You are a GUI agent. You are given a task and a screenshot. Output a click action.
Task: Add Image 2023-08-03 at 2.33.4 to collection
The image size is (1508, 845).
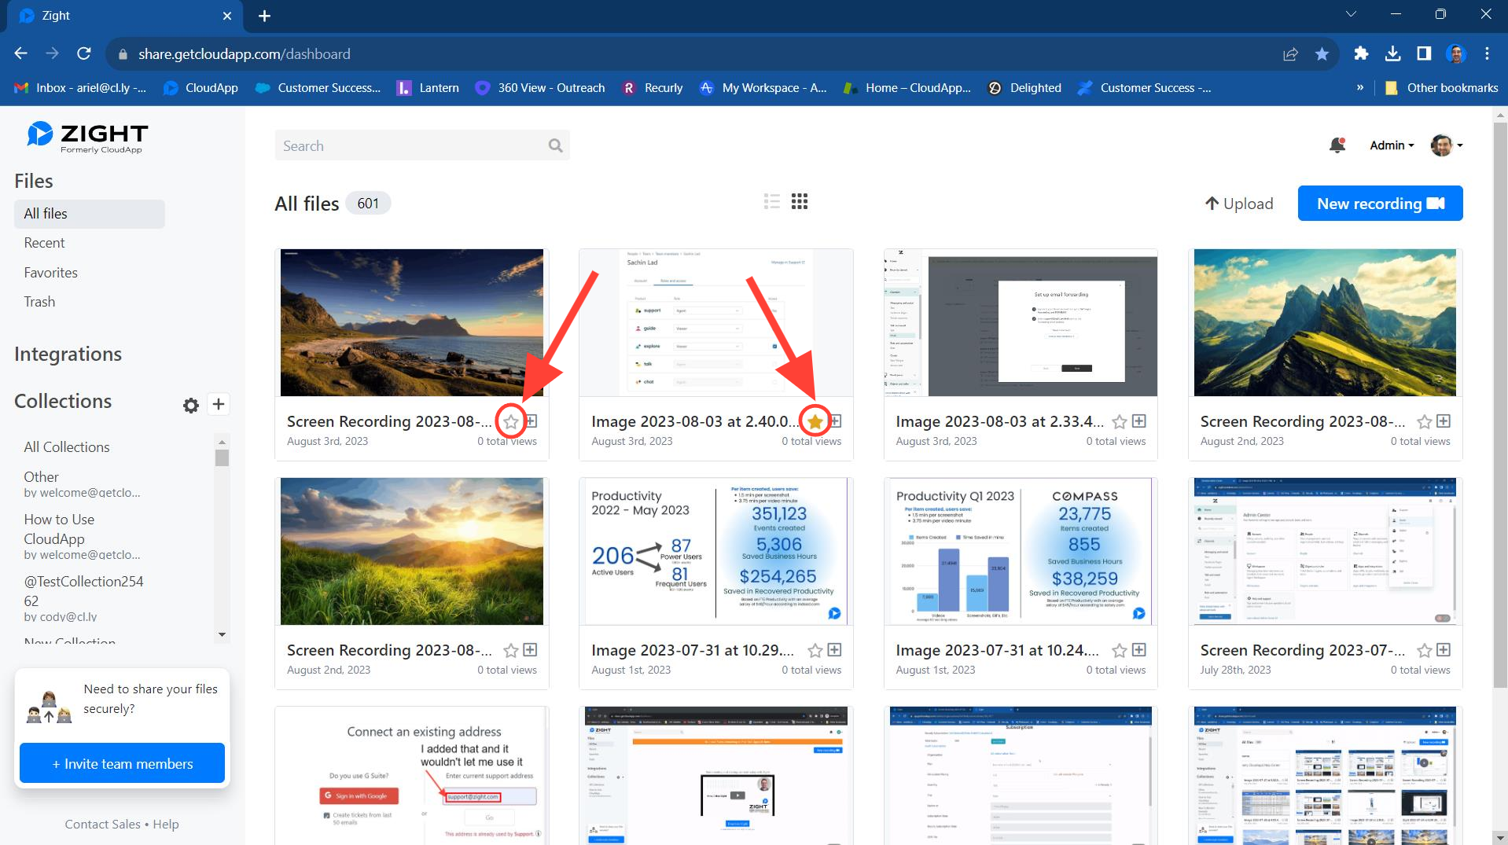1138,421
